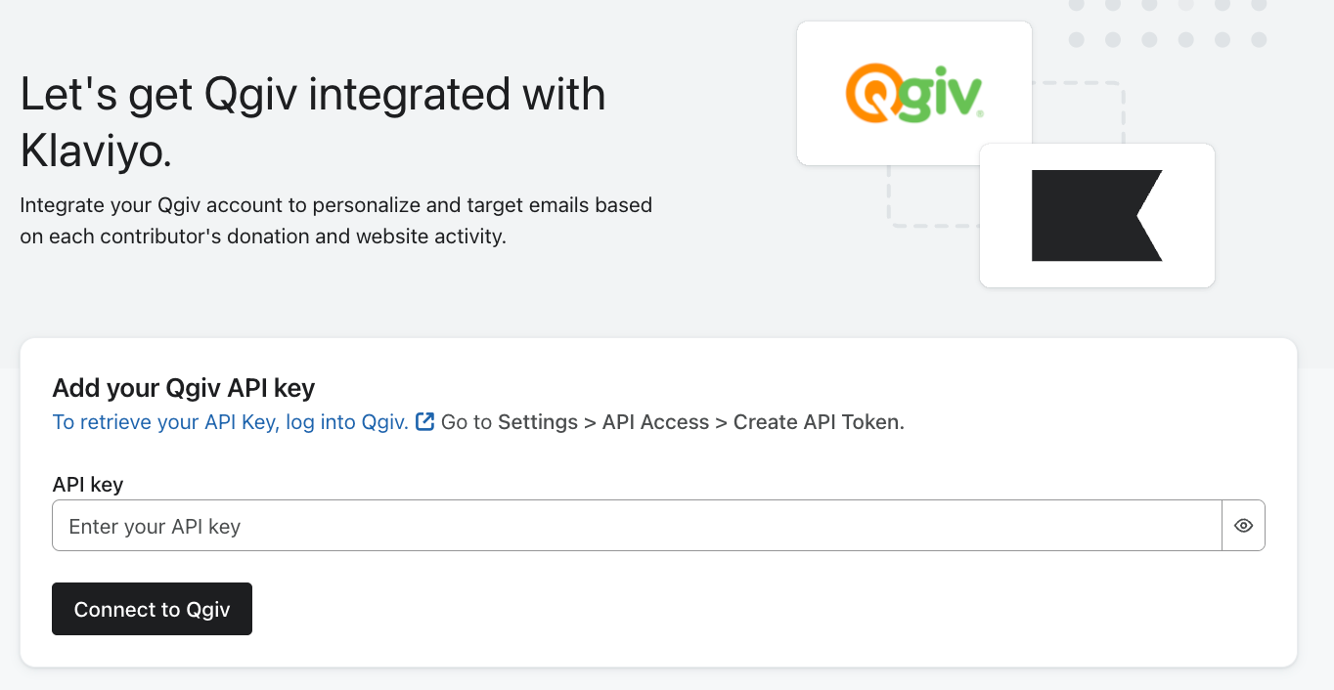Focus the 'Enter your API key' field

click(636, 526)
